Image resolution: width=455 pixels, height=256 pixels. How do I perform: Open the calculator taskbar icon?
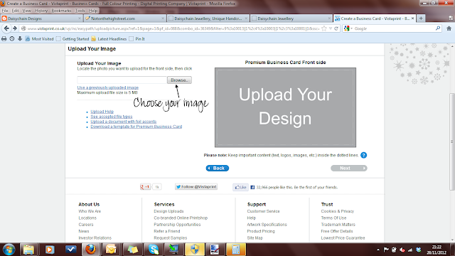[x=235, y=250]
